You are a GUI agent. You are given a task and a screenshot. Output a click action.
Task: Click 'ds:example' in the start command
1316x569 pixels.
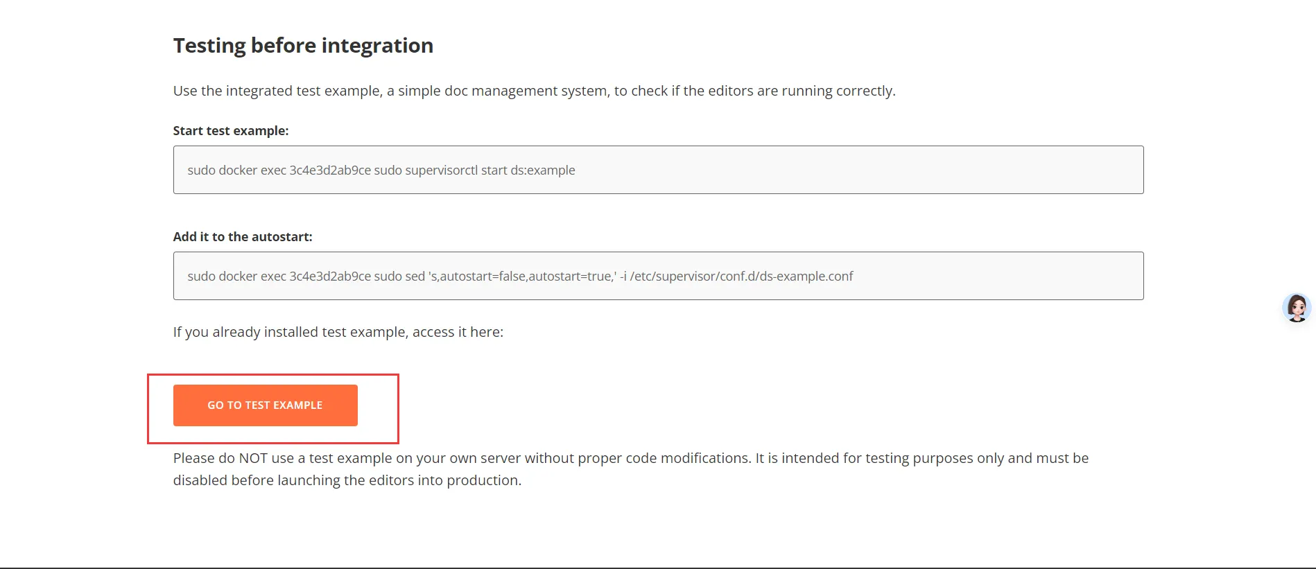click(x=543, y=170)
